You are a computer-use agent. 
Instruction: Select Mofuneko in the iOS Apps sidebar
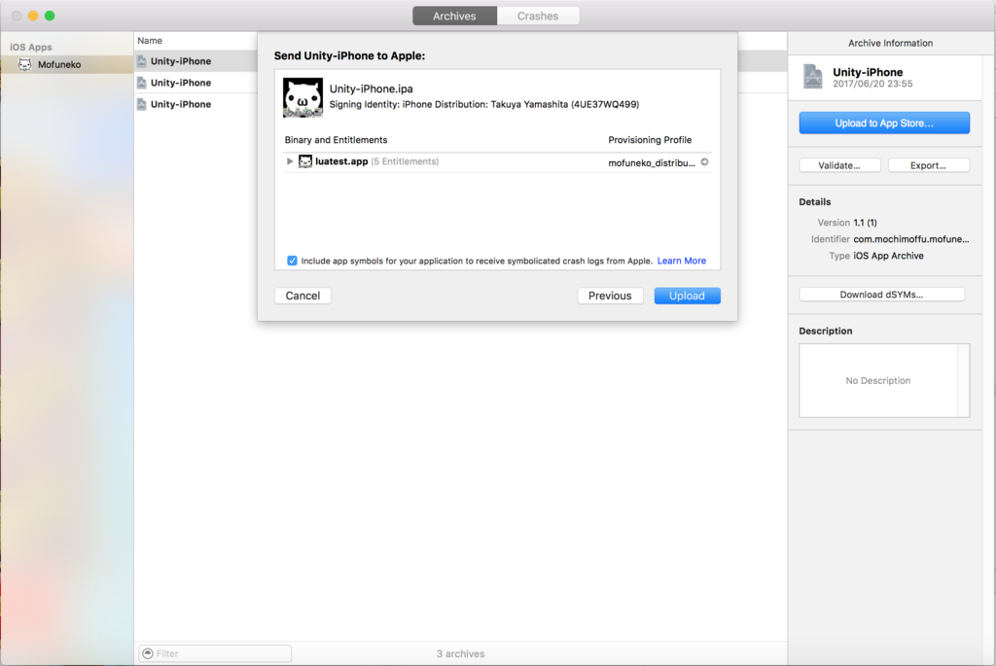pos(66,65)
